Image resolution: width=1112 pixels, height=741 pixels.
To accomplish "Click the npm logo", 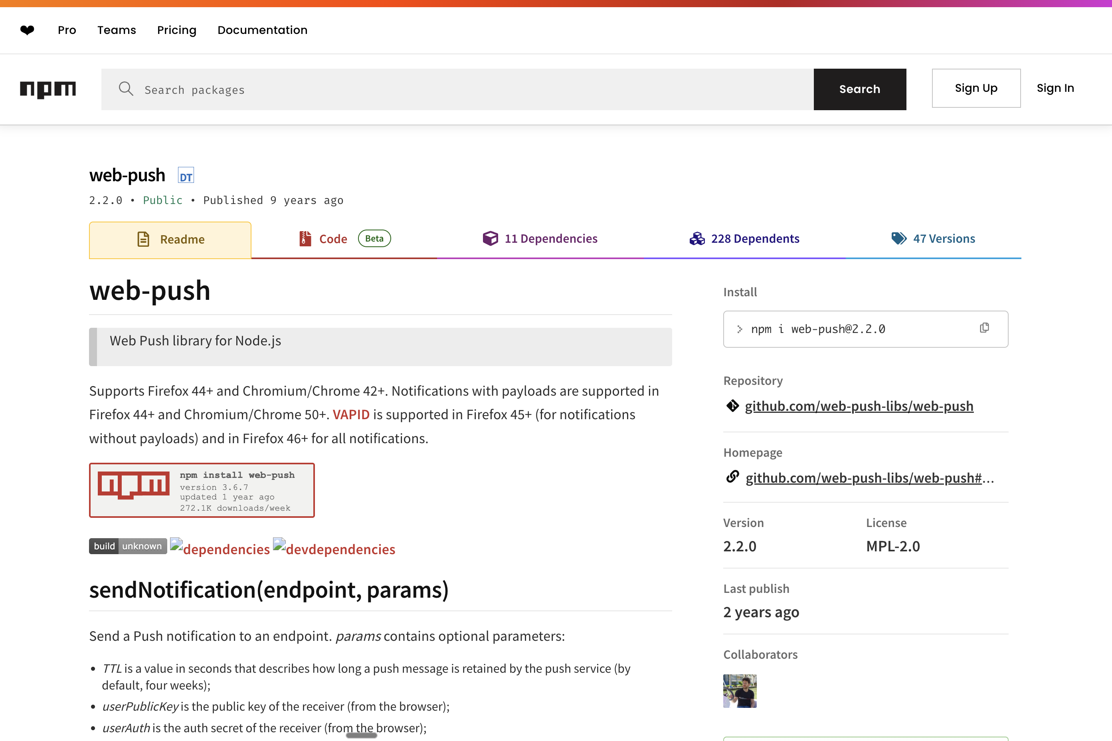I will (x=47, y=89).
